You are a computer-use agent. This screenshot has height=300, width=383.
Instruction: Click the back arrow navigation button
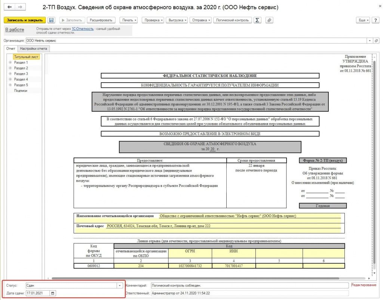9,7
